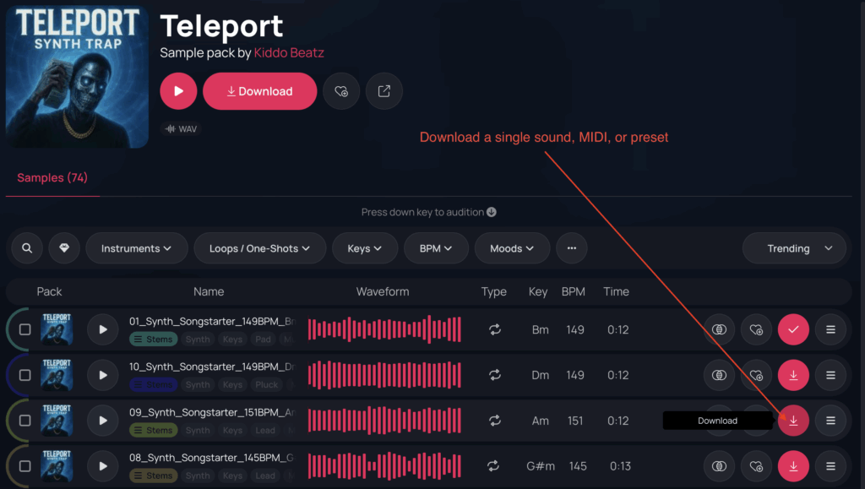
Task: Download the 10_Synth_Songstarter Dm sample
Action: pyautogui.click(x=793, y=375)
